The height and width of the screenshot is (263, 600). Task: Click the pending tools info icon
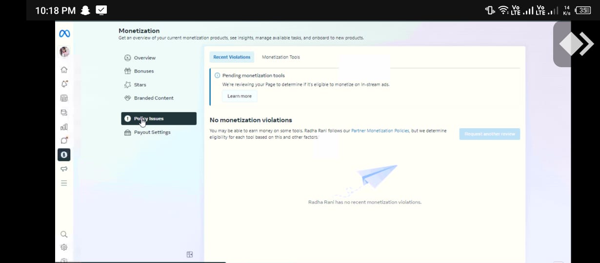click(x=217, y=75)
